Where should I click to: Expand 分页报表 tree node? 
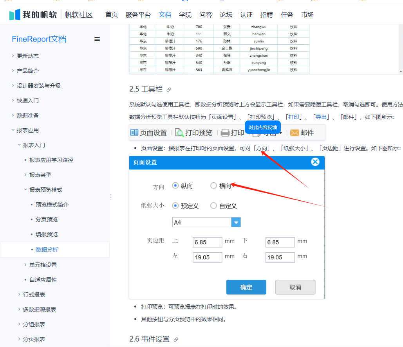tap(19, 339)
